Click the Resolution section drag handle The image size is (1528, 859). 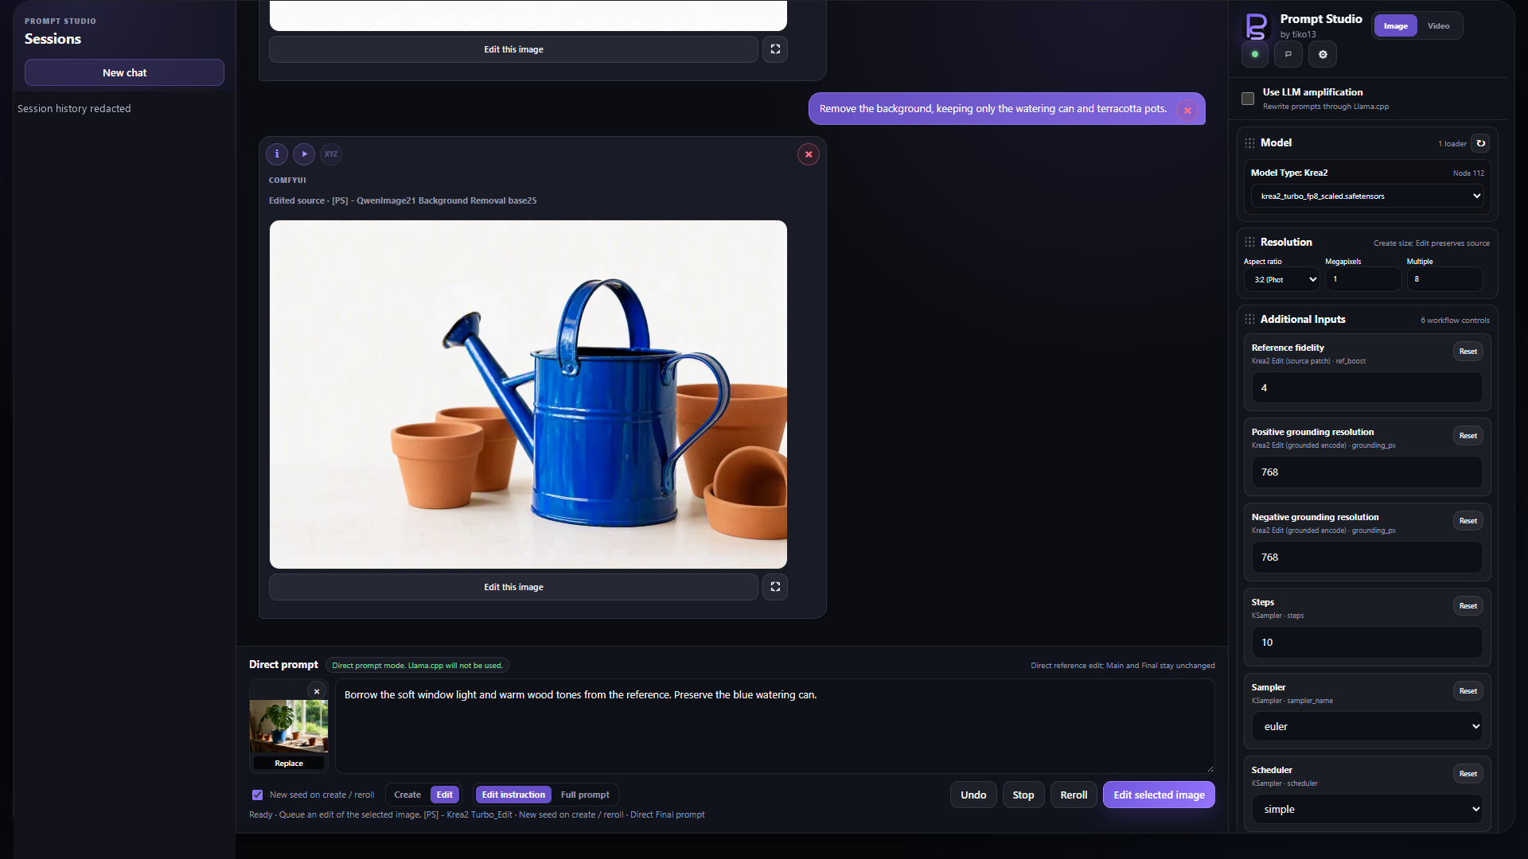[x=1249, y=242]
